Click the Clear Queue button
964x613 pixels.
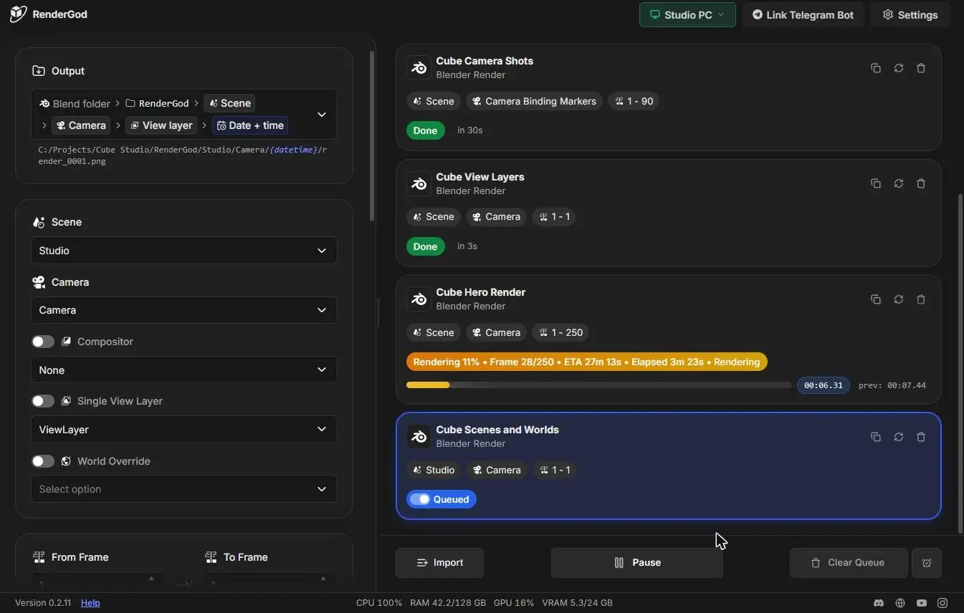tap(849, 563)
